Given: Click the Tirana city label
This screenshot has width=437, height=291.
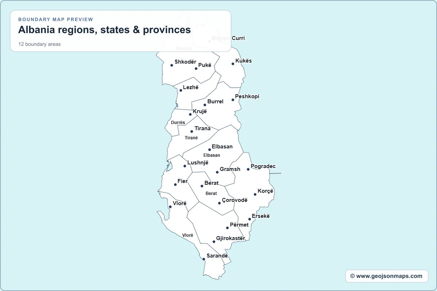Looking at the screenshot, I should pyautogui.click(x=202, y=128).
